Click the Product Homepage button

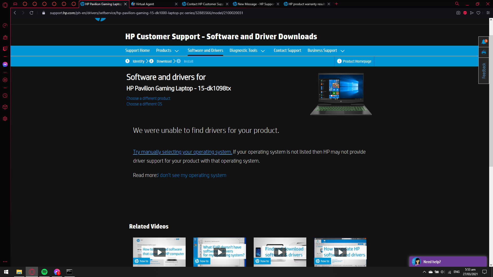pyautogui.click(x=354, y=61)
